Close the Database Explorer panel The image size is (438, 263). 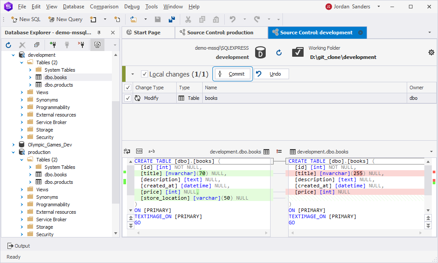click(113, 33)
